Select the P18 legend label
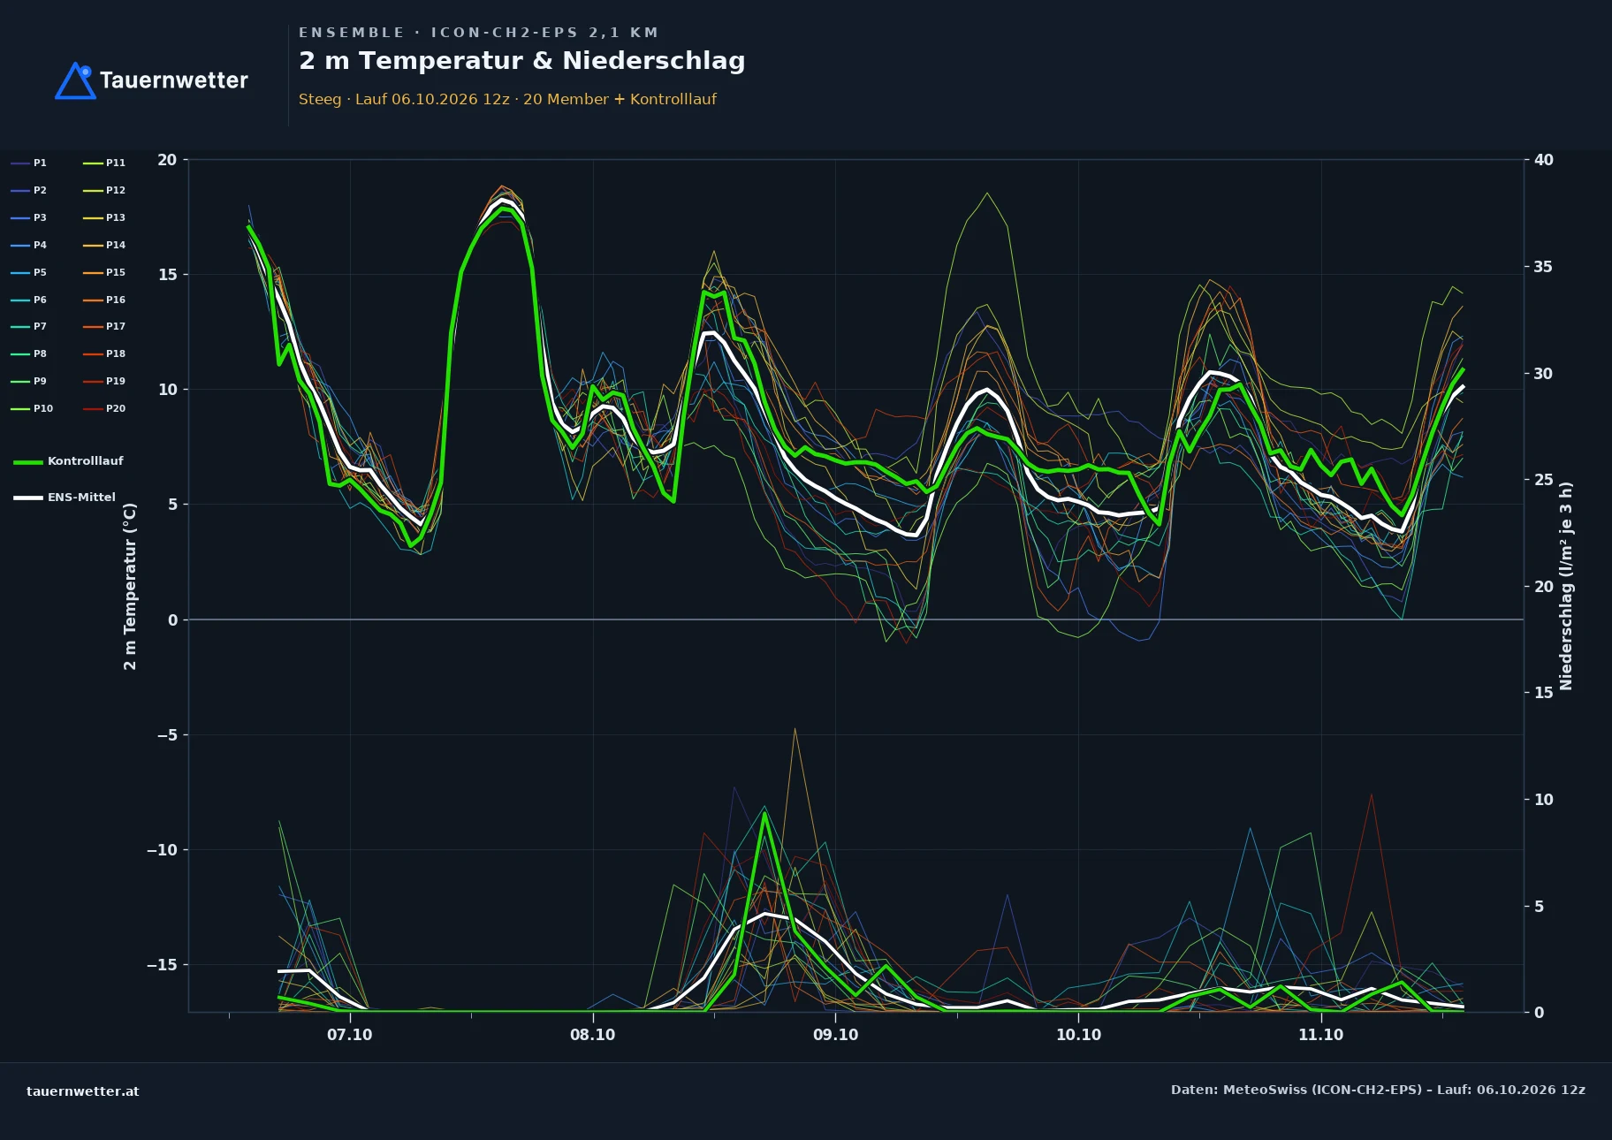Image resolution: width=1612 pixels, height=1140 pixels. coord(116,353)
